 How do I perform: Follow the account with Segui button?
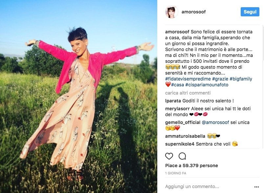tap(250, 12)
